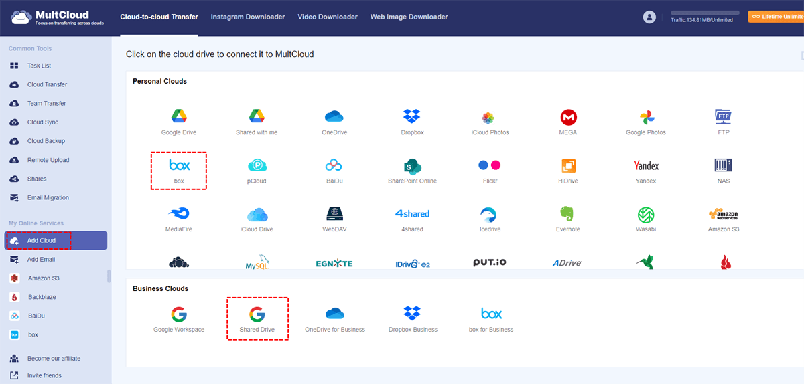
Task: Open Cloud Transfer in the sidebar
Action: (47, 85)
